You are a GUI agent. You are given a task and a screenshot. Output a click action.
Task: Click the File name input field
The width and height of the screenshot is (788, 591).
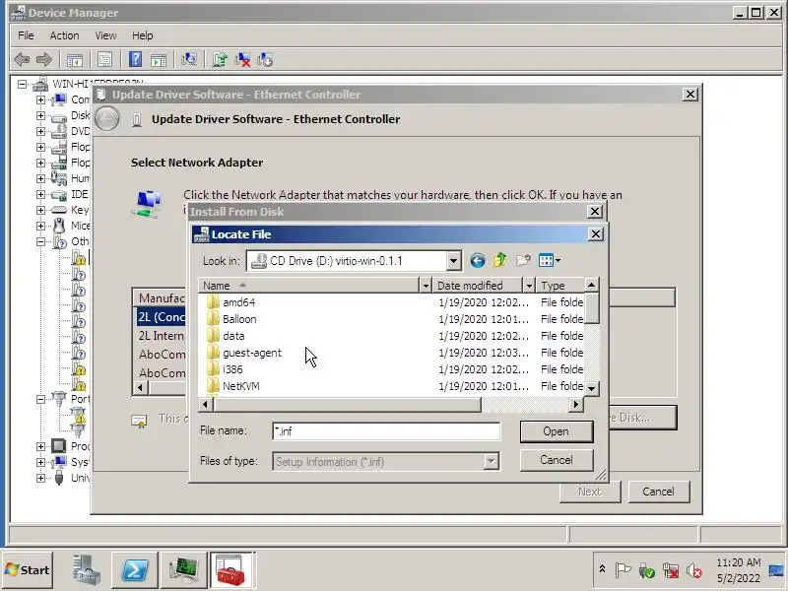point(386,431)
